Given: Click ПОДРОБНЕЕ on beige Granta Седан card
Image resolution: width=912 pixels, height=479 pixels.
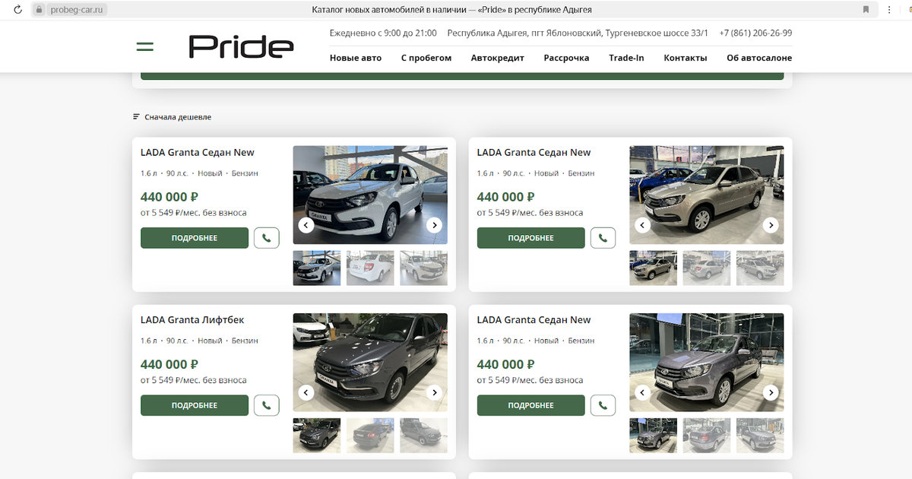Looking at the screenshot, I should coord(531,238).
